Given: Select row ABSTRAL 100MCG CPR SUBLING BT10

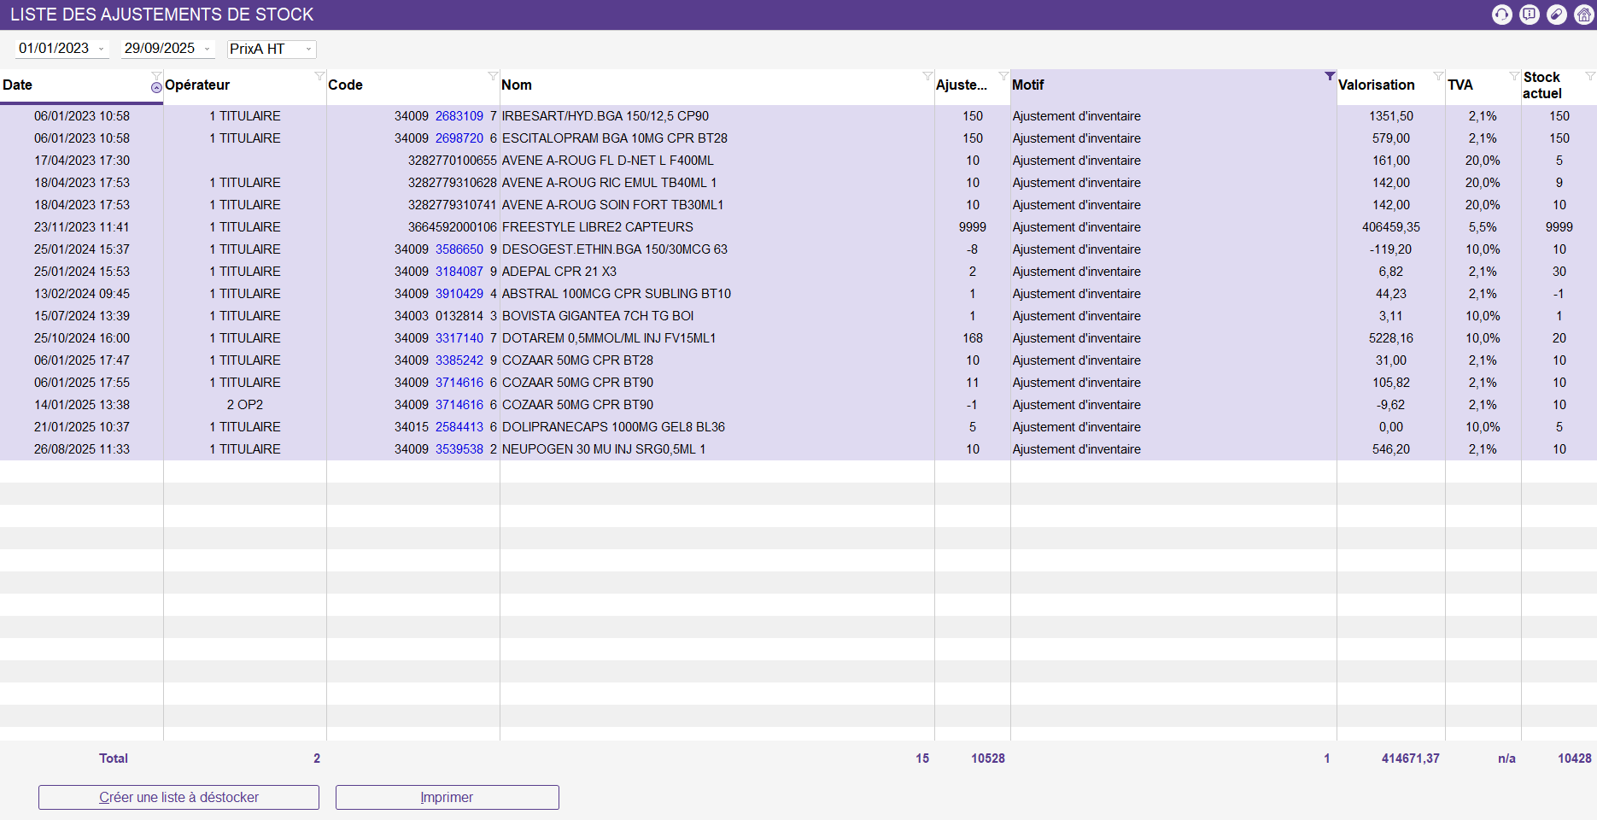Looking at the screenshot, I should [798, 294].
